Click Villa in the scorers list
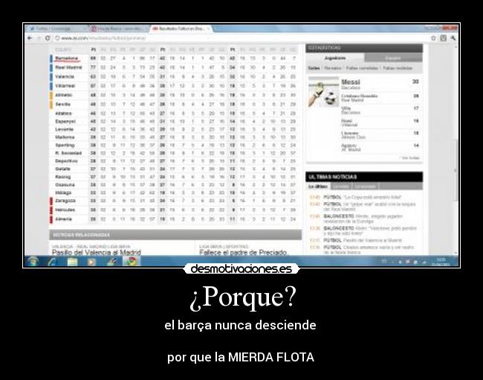 pyautogui.click(x=346, y=108)
